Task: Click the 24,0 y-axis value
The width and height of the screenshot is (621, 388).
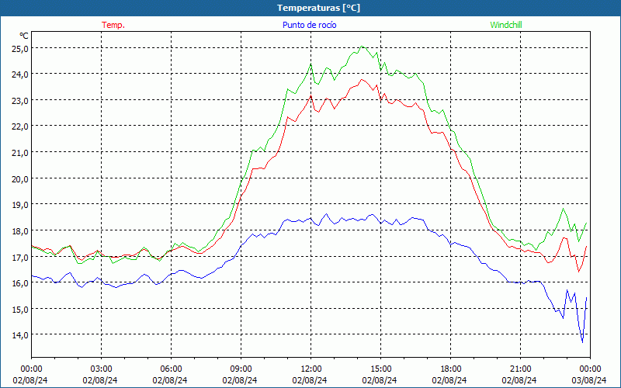Action: (20, 74)
